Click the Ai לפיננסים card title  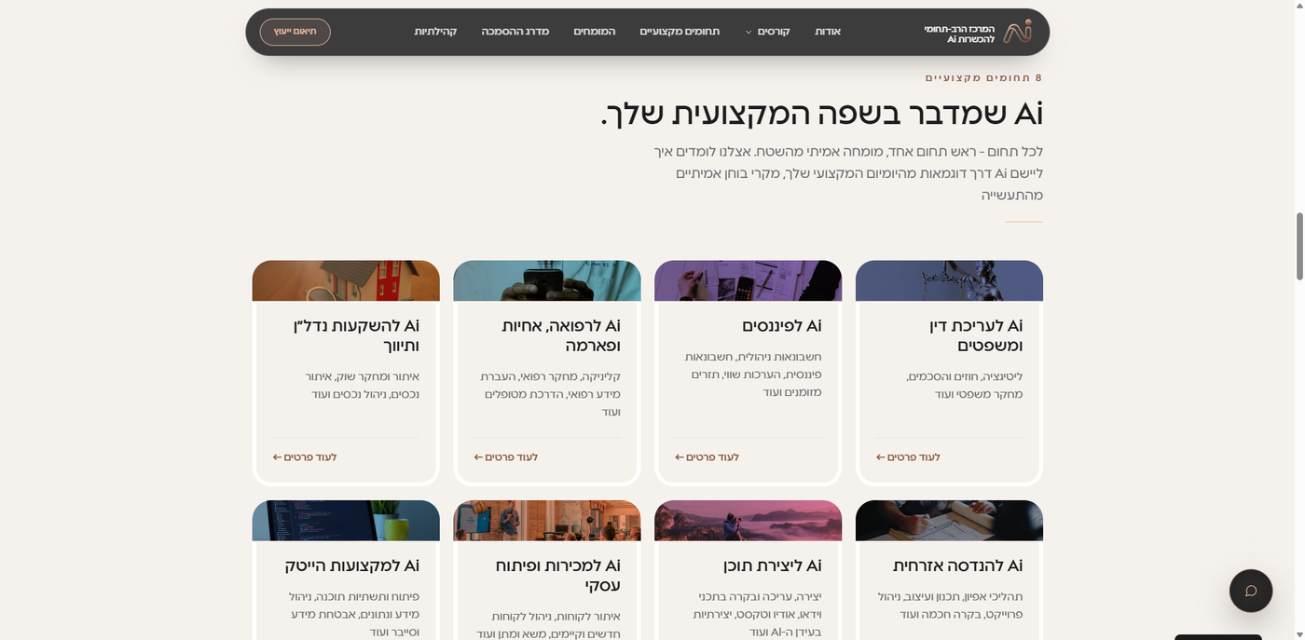click(781, 326)
